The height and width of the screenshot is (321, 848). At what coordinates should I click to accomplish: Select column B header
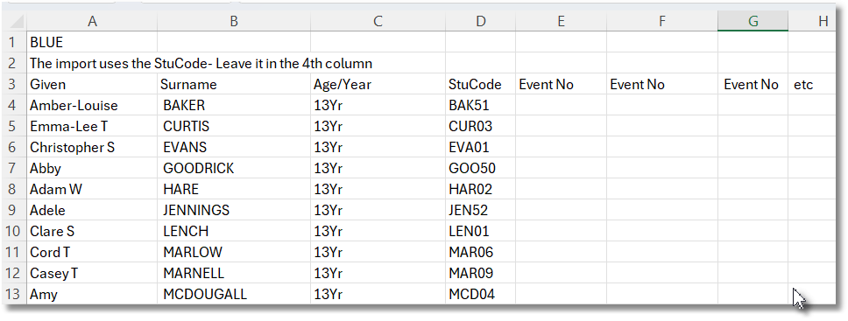234,21
